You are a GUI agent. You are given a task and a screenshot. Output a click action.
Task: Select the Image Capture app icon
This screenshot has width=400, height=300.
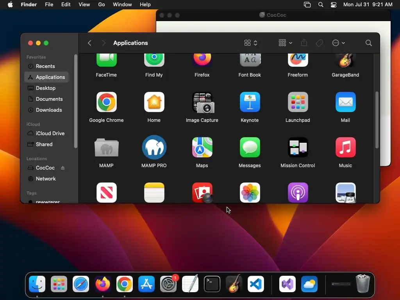click(x=203, y=103)
